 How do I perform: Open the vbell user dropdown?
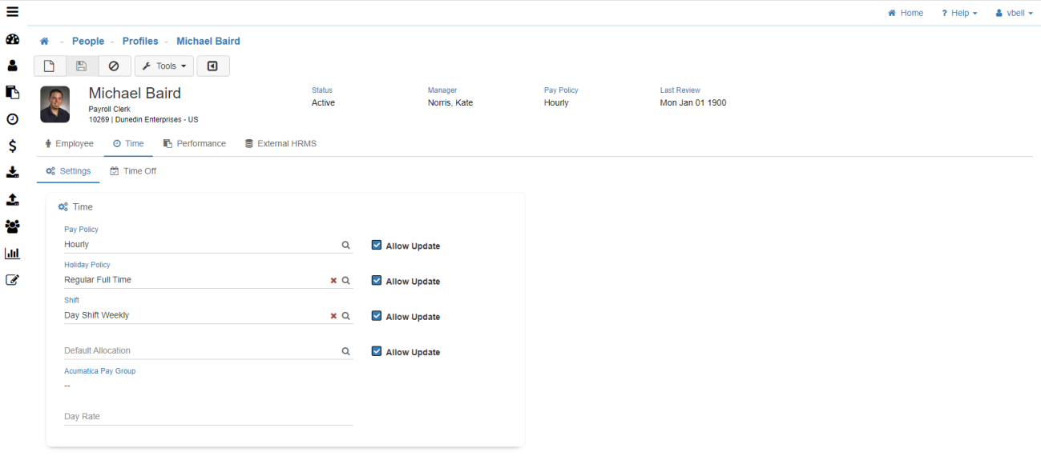click(1014, 13)
